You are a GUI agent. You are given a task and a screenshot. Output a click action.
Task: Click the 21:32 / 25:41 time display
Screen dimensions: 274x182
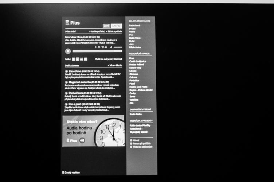tap(101, 47)
